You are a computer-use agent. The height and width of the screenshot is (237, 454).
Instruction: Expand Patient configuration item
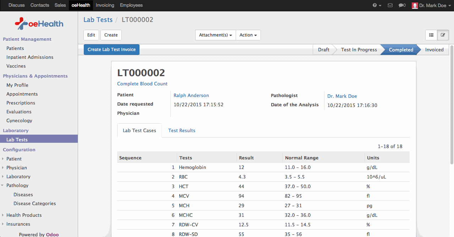coord(14,159)
